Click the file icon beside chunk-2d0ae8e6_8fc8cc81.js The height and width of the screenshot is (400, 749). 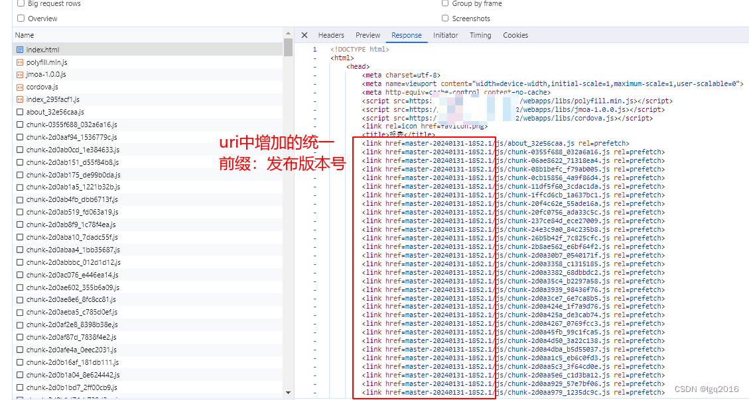[x=20, y=300]
